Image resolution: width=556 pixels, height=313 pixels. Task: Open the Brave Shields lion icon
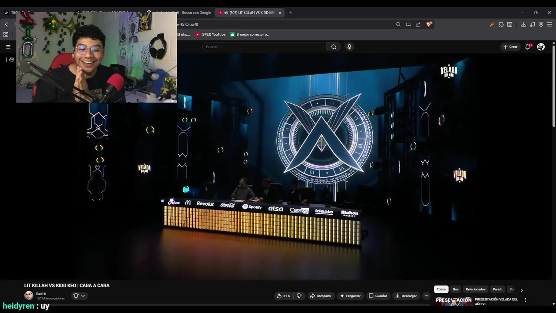point(429,24)
